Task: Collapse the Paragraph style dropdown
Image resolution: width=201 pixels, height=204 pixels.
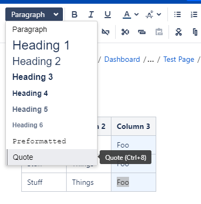Action: coord(34,14)
